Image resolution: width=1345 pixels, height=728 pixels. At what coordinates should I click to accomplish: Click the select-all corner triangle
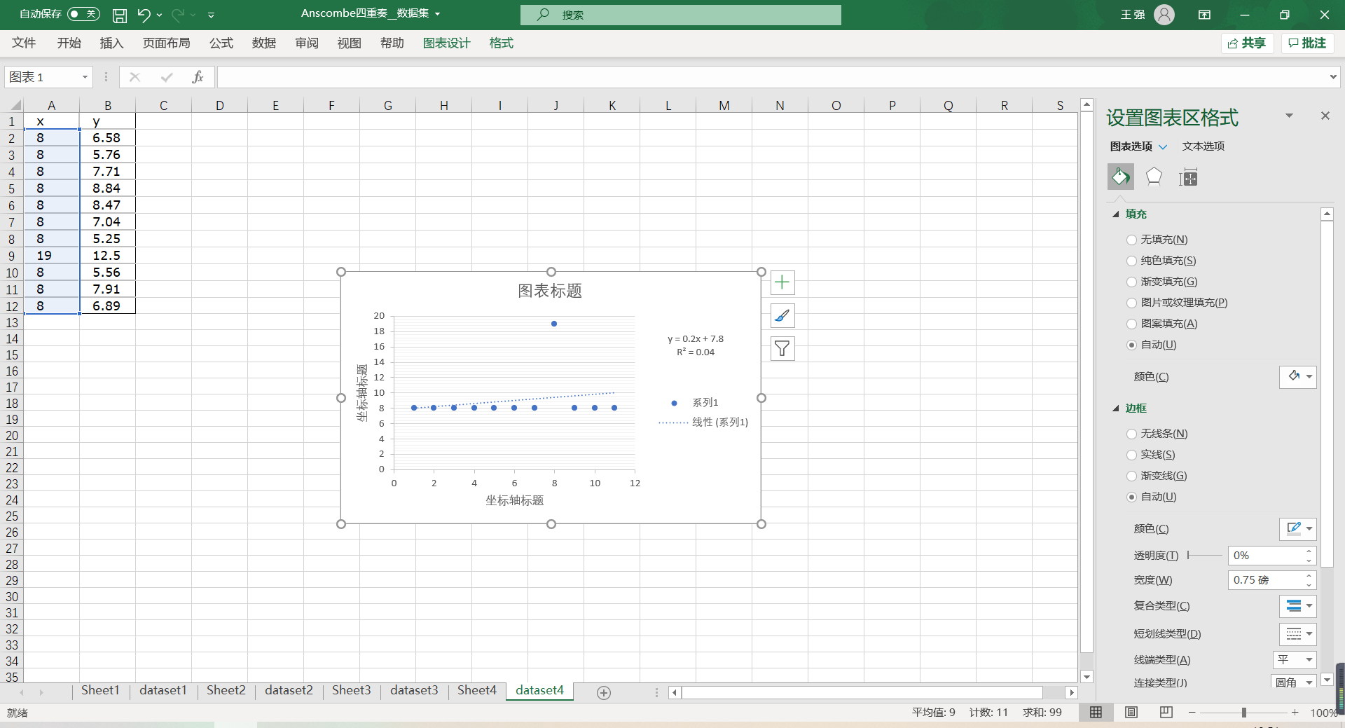[x=14, y=106]
